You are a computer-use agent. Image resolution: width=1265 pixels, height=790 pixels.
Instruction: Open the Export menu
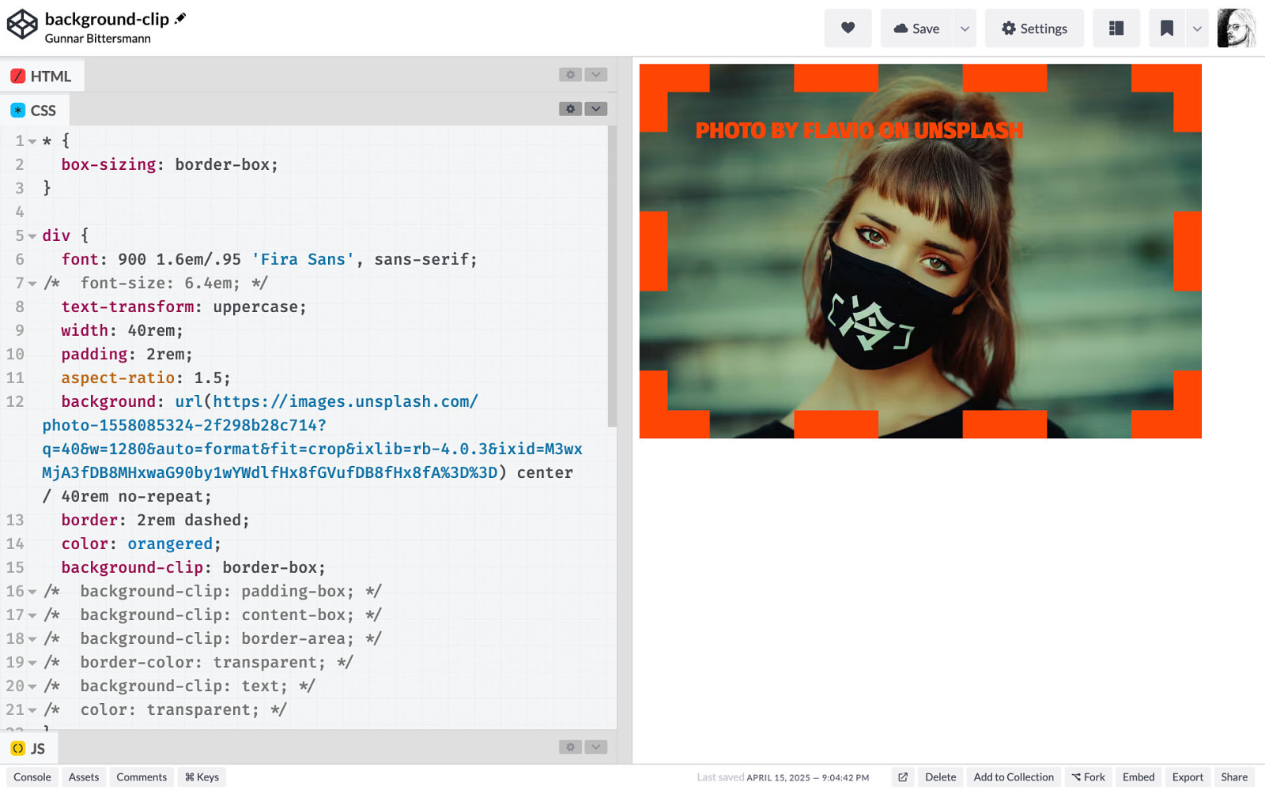point(1188,777)
